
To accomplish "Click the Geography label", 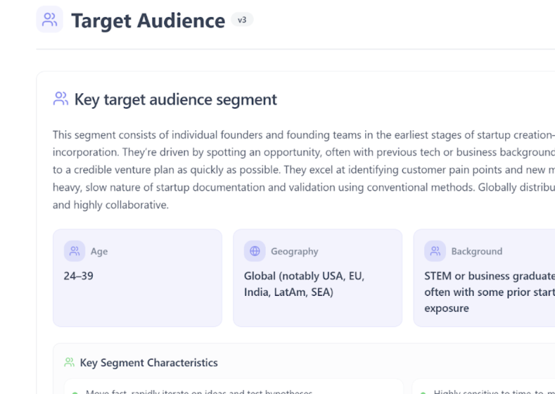I will pyautogui.click(x=295, y=251).
